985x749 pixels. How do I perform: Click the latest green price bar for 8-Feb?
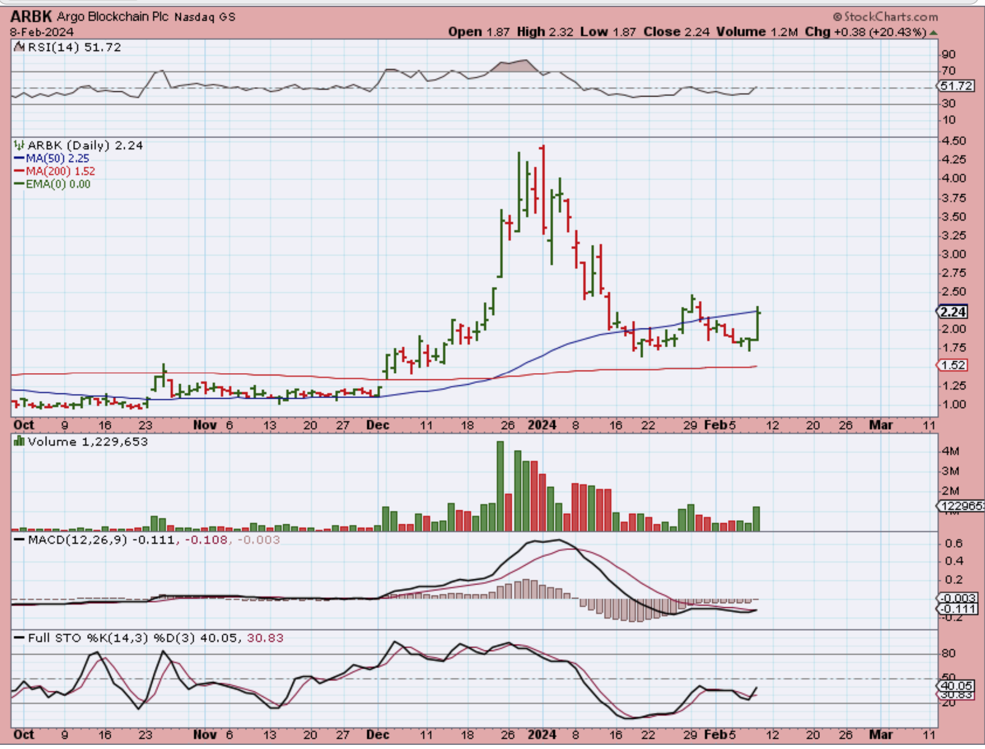(758, 323)
